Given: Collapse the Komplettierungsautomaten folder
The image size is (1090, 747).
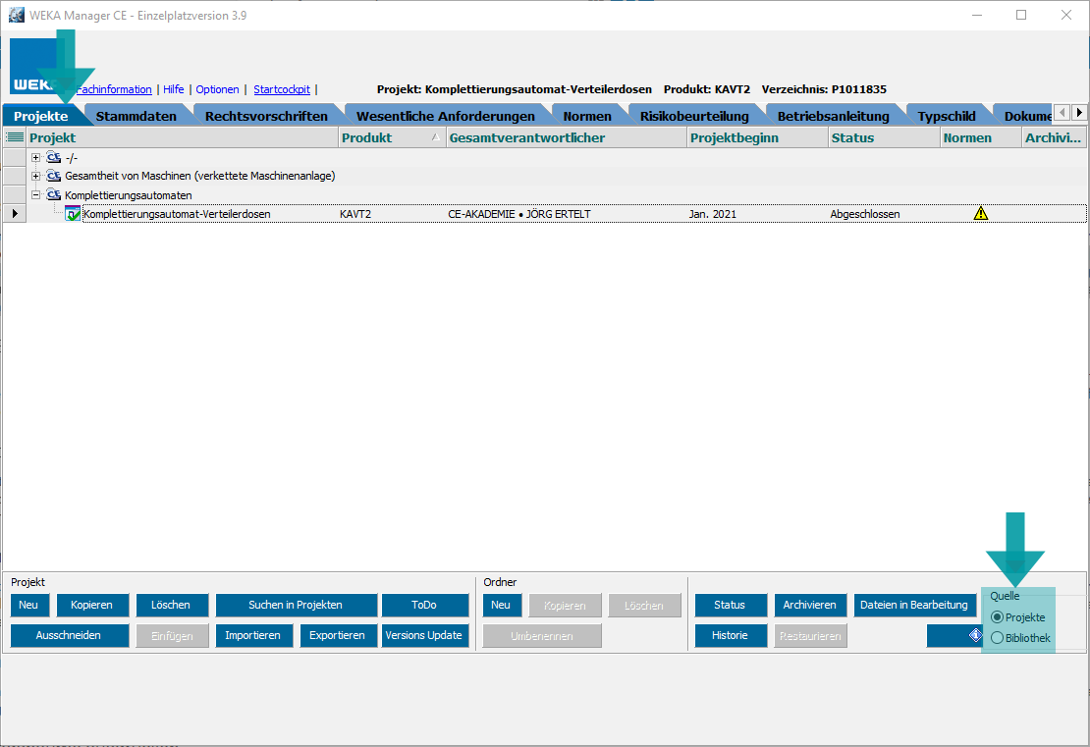Looking at the screenshot, I should 36,194.
